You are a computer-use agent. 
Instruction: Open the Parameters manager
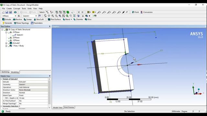click(37, 23)
